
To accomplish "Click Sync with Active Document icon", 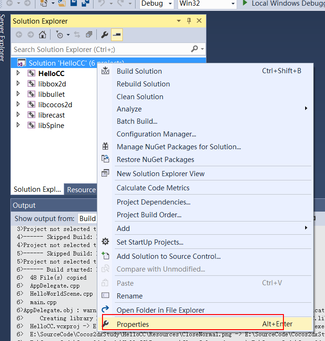I will 77,34.
